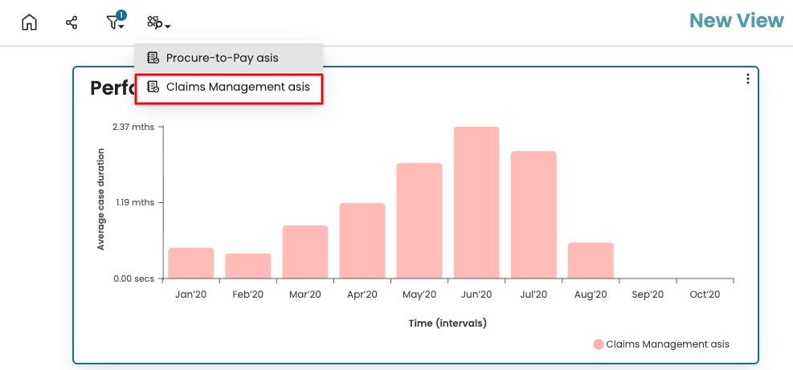Click the pink Claims Management legend swatch
This screenshot has width=793, height=370.
[598, 344]
